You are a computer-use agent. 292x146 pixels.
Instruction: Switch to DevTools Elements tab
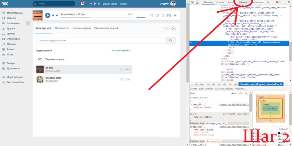208,2
